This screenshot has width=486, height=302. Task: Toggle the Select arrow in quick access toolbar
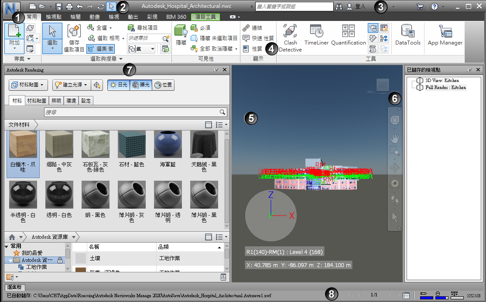tap(111, 6)
